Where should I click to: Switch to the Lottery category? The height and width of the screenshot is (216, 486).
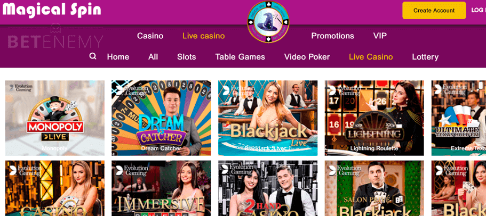pyautogui.click(x=425, y=57)
